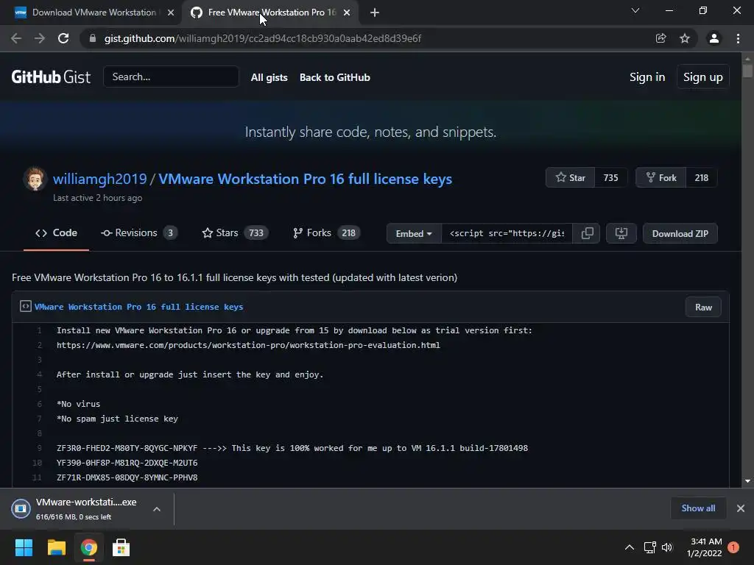View site lock information

(93, 38)
